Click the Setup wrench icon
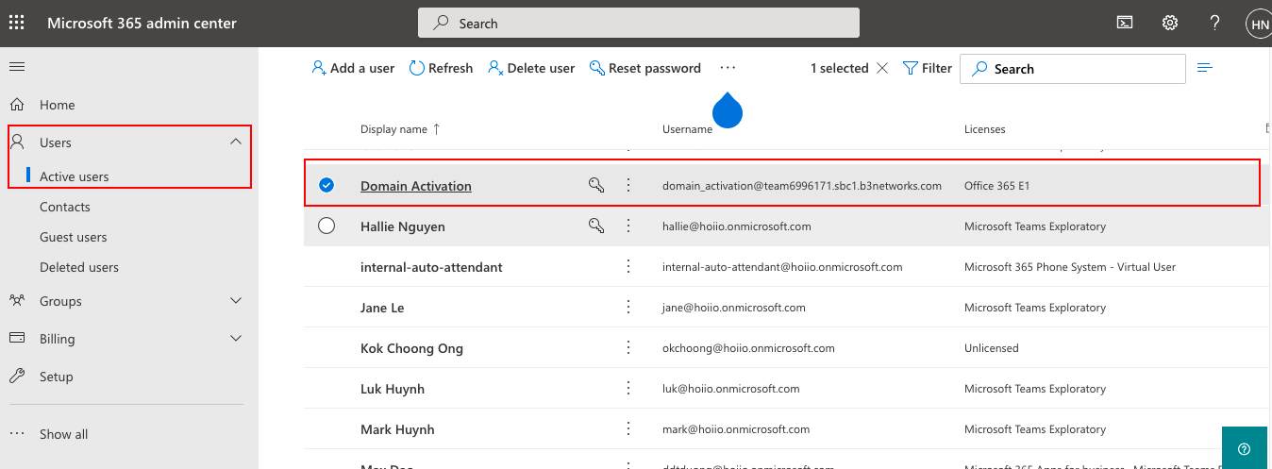Screen dimensions: 1272x469 click(17, 377)
